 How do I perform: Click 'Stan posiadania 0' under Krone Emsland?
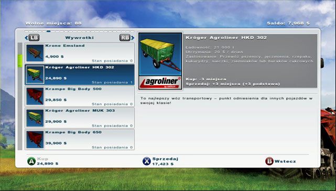pyautogui.click(x=112, y=61)
